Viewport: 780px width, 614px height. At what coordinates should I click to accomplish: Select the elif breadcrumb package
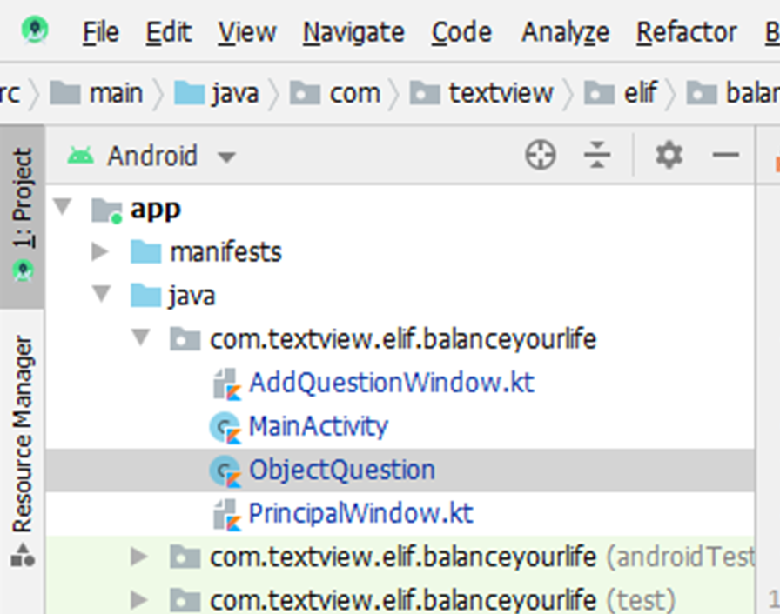click(621, 93)
